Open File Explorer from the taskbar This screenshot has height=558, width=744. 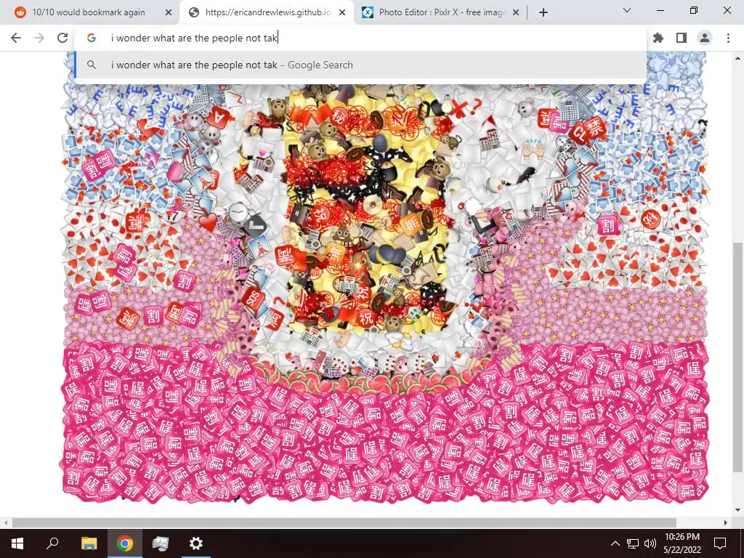point(89,543)
